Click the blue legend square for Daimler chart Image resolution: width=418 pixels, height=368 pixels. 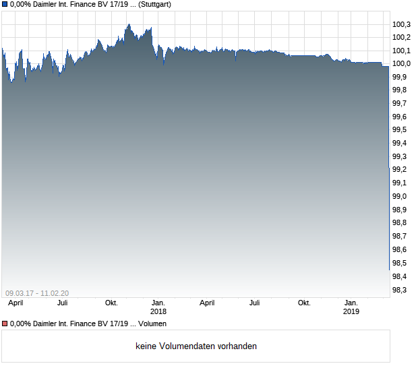[5, 5]
